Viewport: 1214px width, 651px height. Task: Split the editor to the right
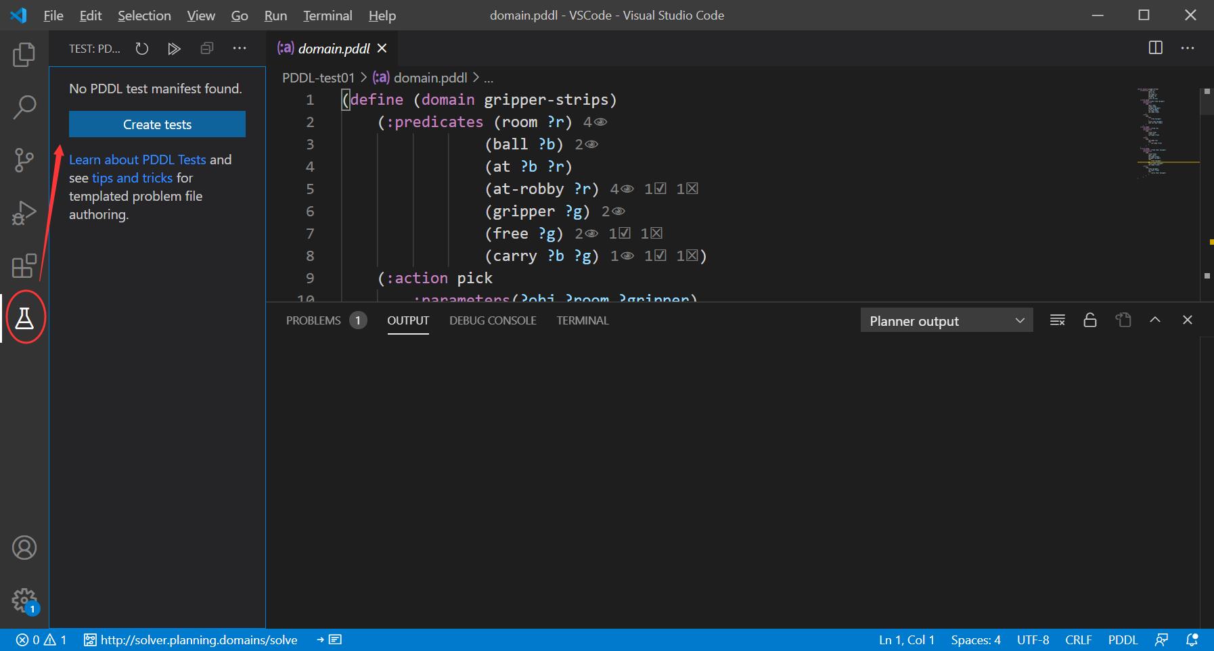click(x=1156, y=48)
